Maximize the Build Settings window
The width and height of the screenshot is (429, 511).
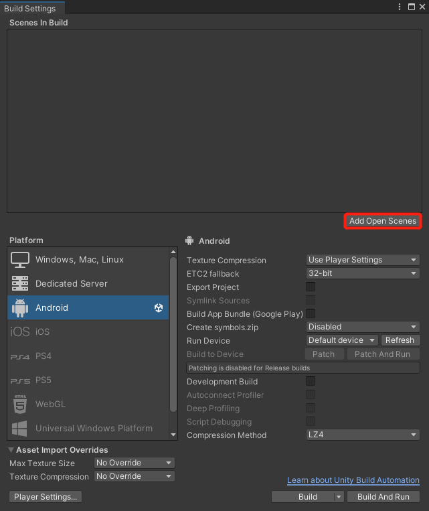tap(412, 7)
